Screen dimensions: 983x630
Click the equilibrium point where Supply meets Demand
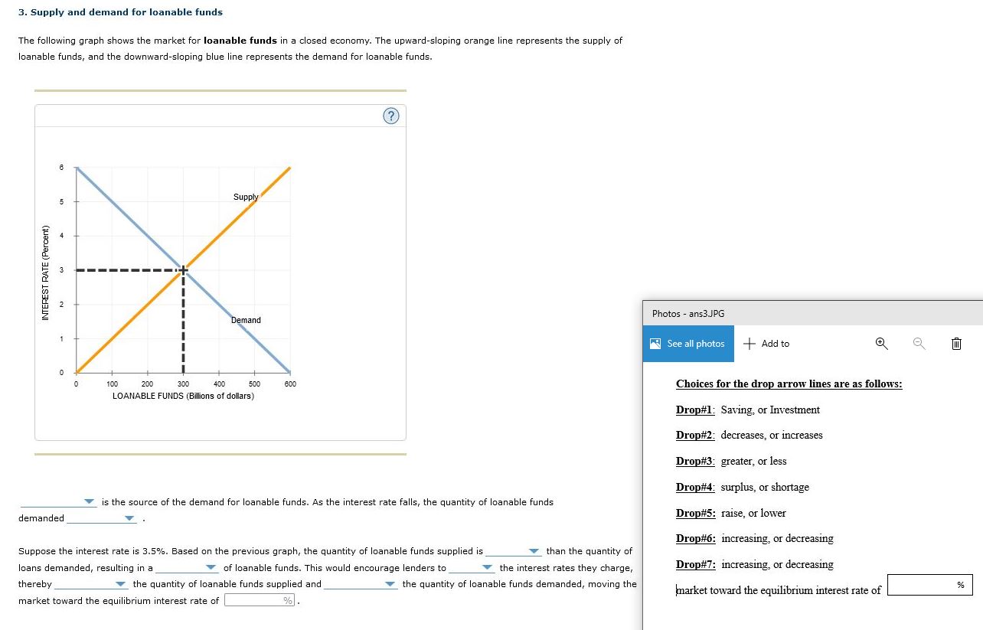[x=182, y=269]
